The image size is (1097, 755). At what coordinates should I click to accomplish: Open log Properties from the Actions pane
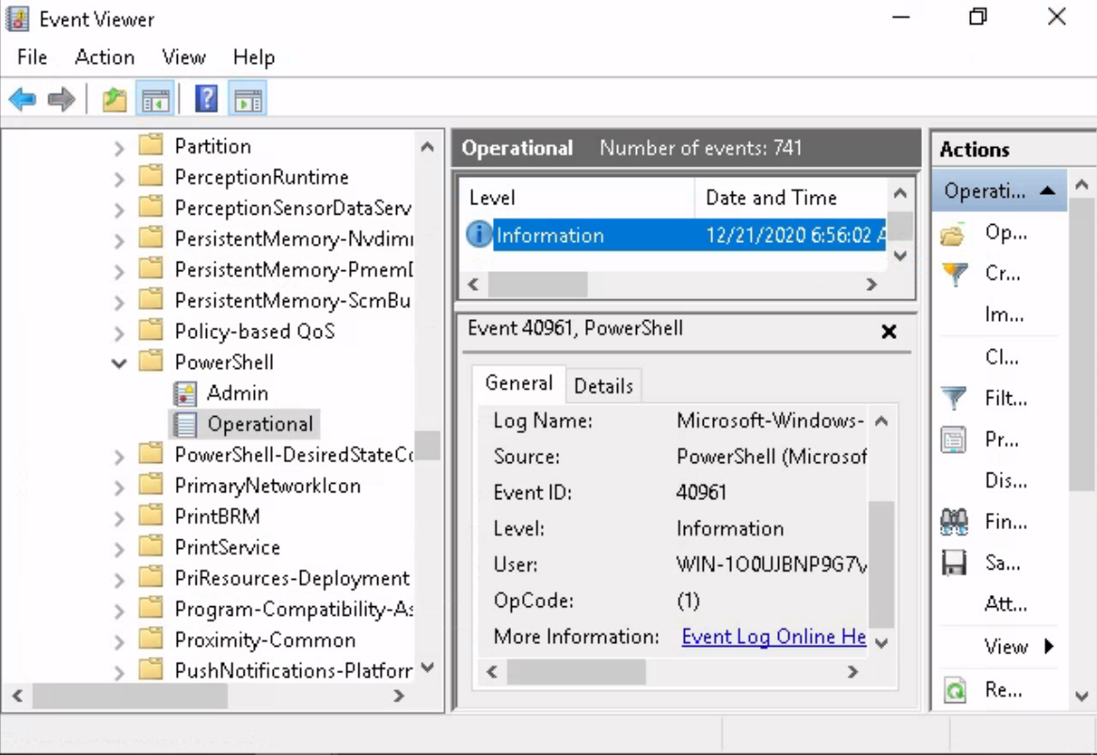pyautogui.click(x=997, y=439)
